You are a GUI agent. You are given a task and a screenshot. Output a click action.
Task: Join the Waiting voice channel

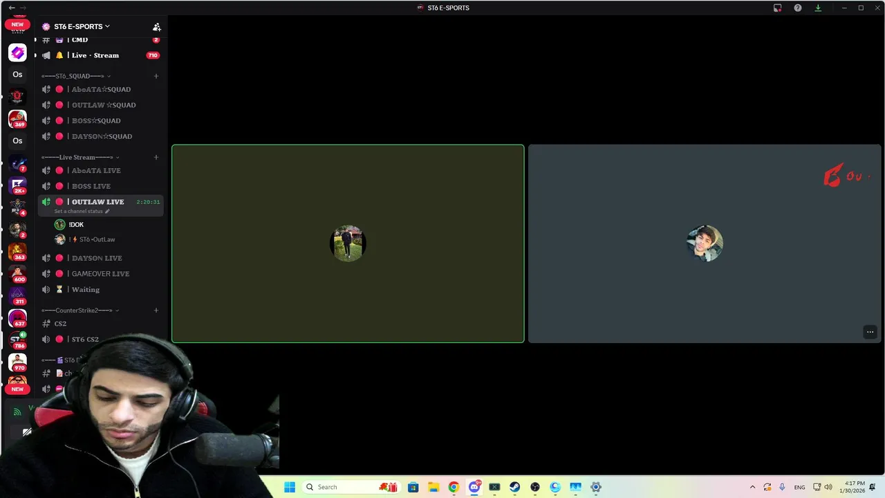pyautogui.click(x=86, y=290)
